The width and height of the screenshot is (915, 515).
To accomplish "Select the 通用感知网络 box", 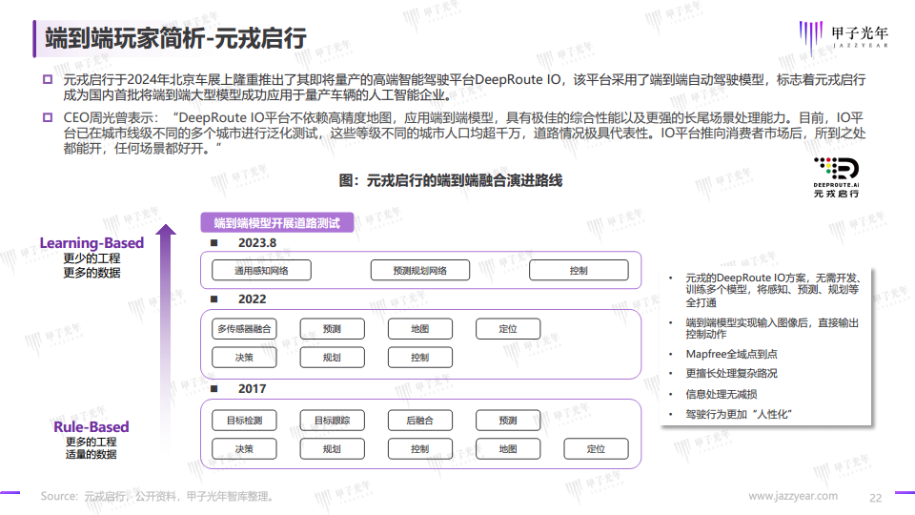I will tap(261, 270).
